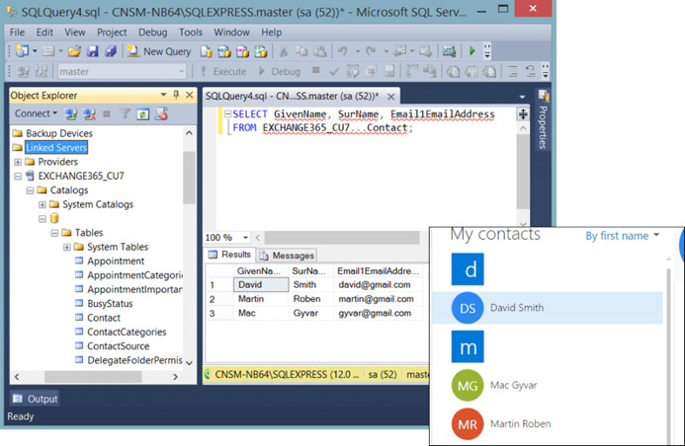685x446 pixels.
Task: Click the Disconnect icon in Object Explorer
Action: point(89,114)
